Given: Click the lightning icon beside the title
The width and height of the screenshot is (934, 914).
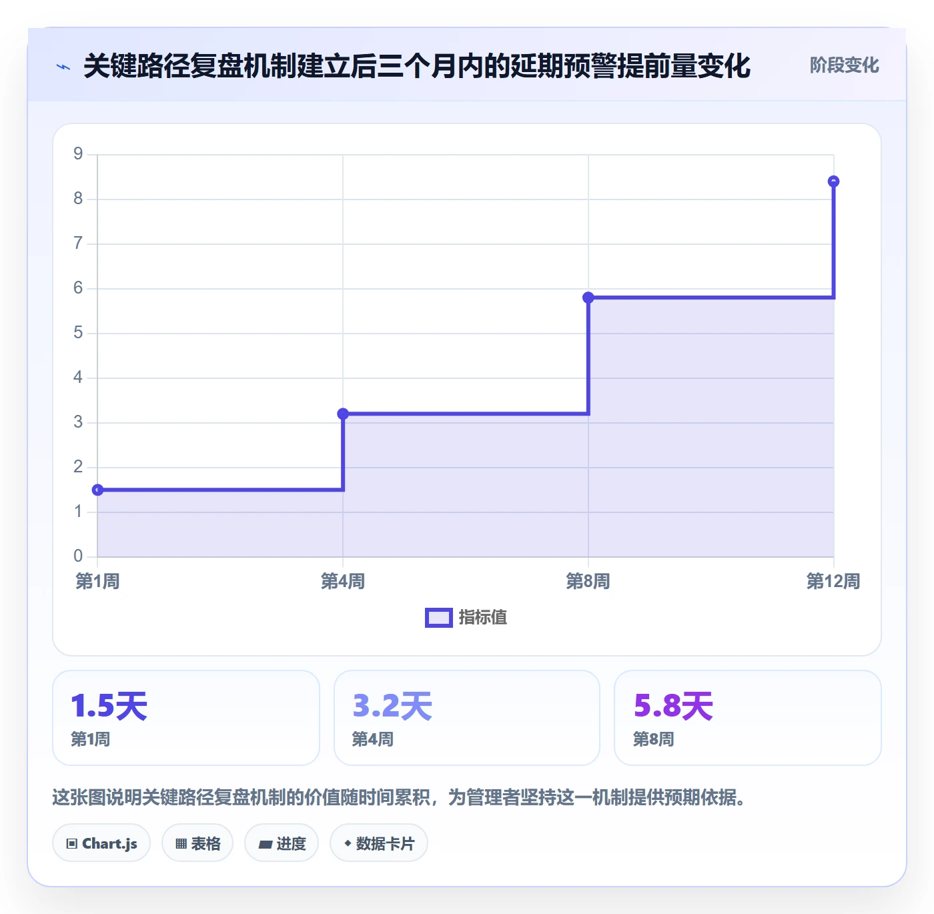Looking at the screenshot, I should [x=63, y=67].
